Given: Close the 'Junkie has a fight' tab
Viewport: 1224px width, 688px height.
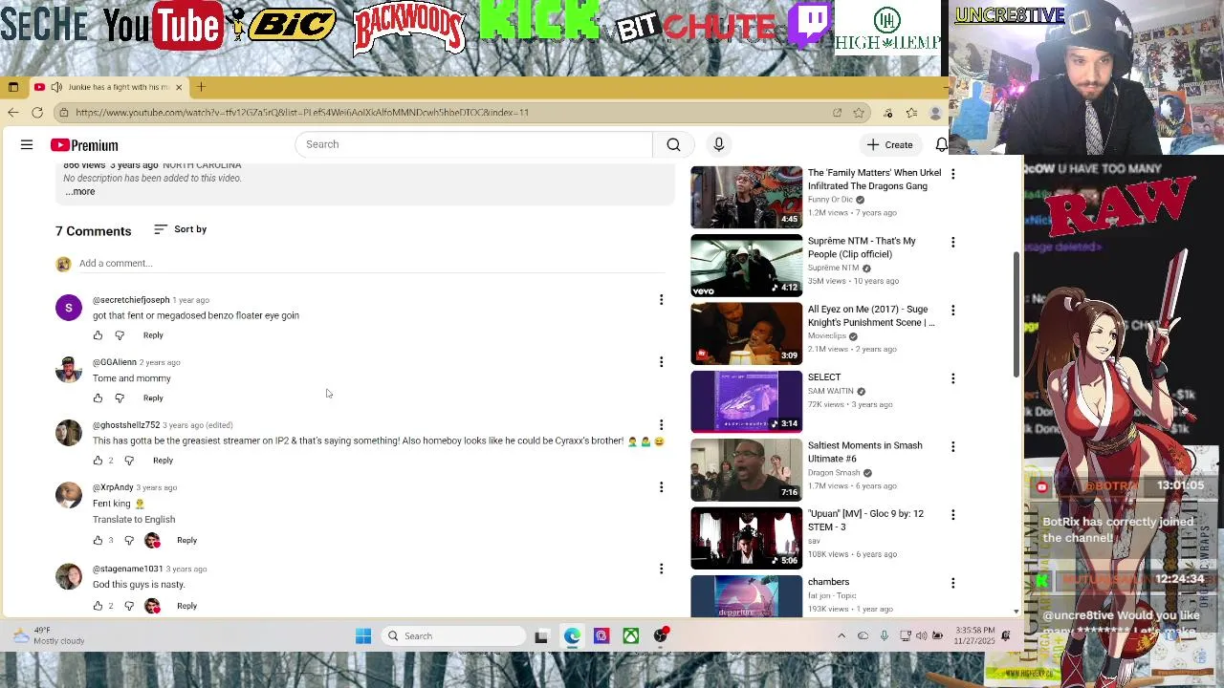Looking at the screenshot, I should pos(178,87).
